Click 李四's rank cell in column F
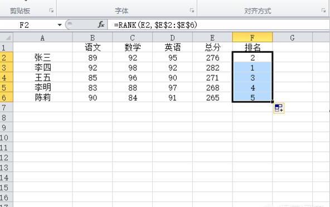Image resolution: width=330 pixels, height=207 pixels. pos(253,67)
